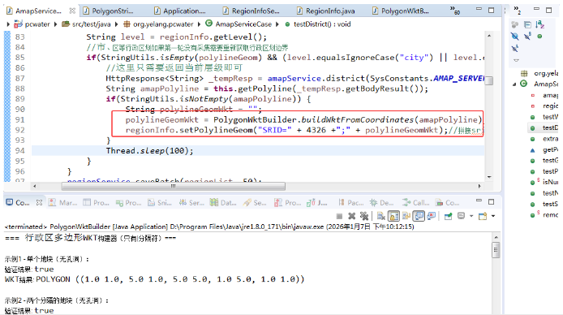Screen dimensions: 563x315
Task: Click line number 91 in gutter
Action: [19, 119]
